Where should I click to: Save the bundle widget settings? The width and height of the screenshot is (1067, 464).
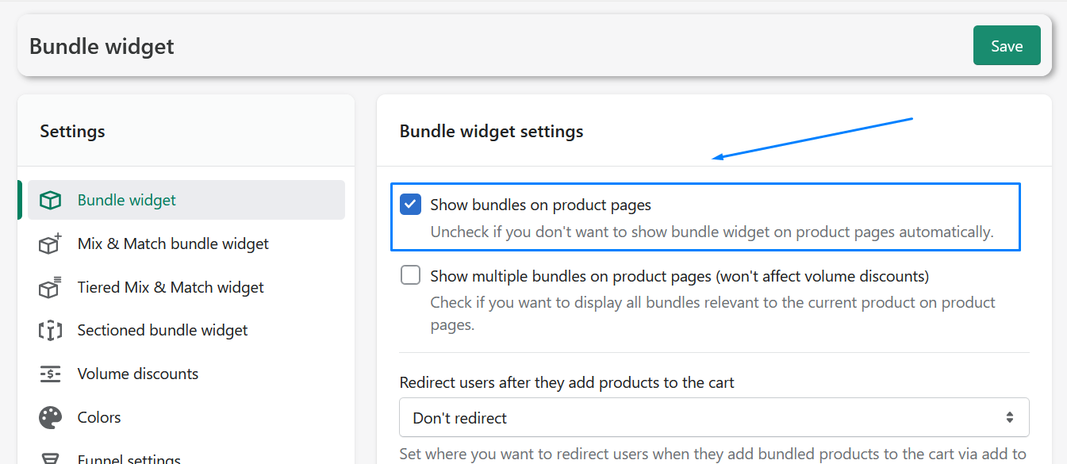[1007, 46]
